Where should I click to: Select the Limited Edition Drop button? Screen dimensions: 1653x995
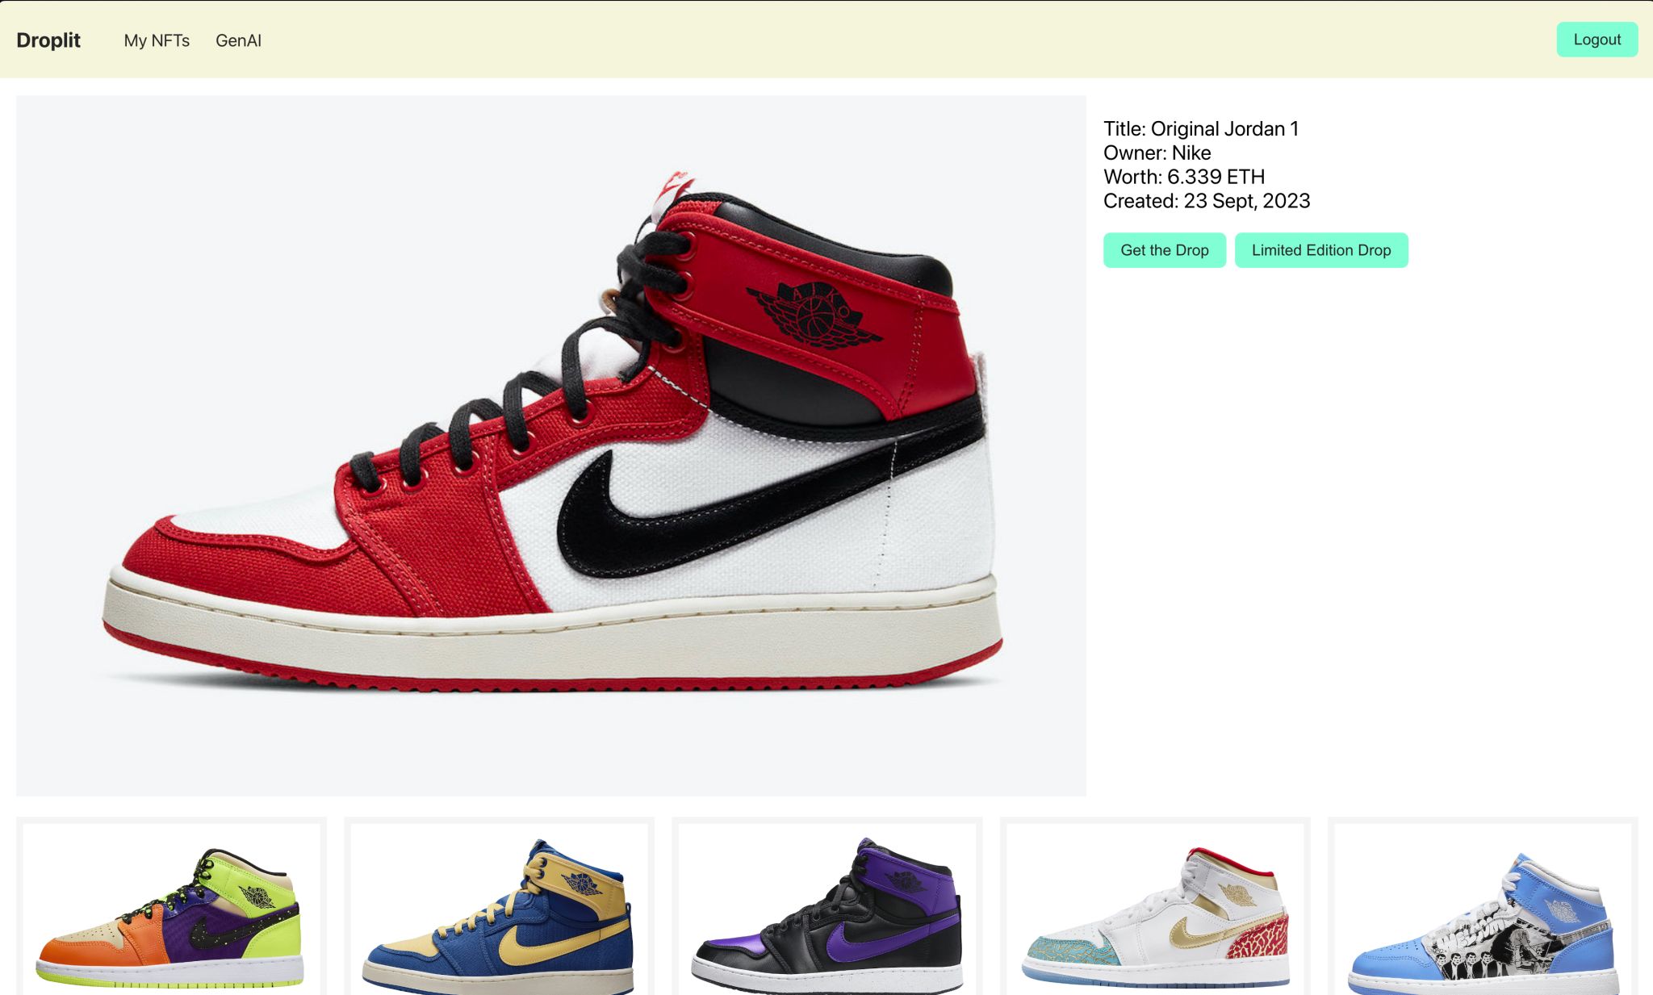tap(1320, 250)
